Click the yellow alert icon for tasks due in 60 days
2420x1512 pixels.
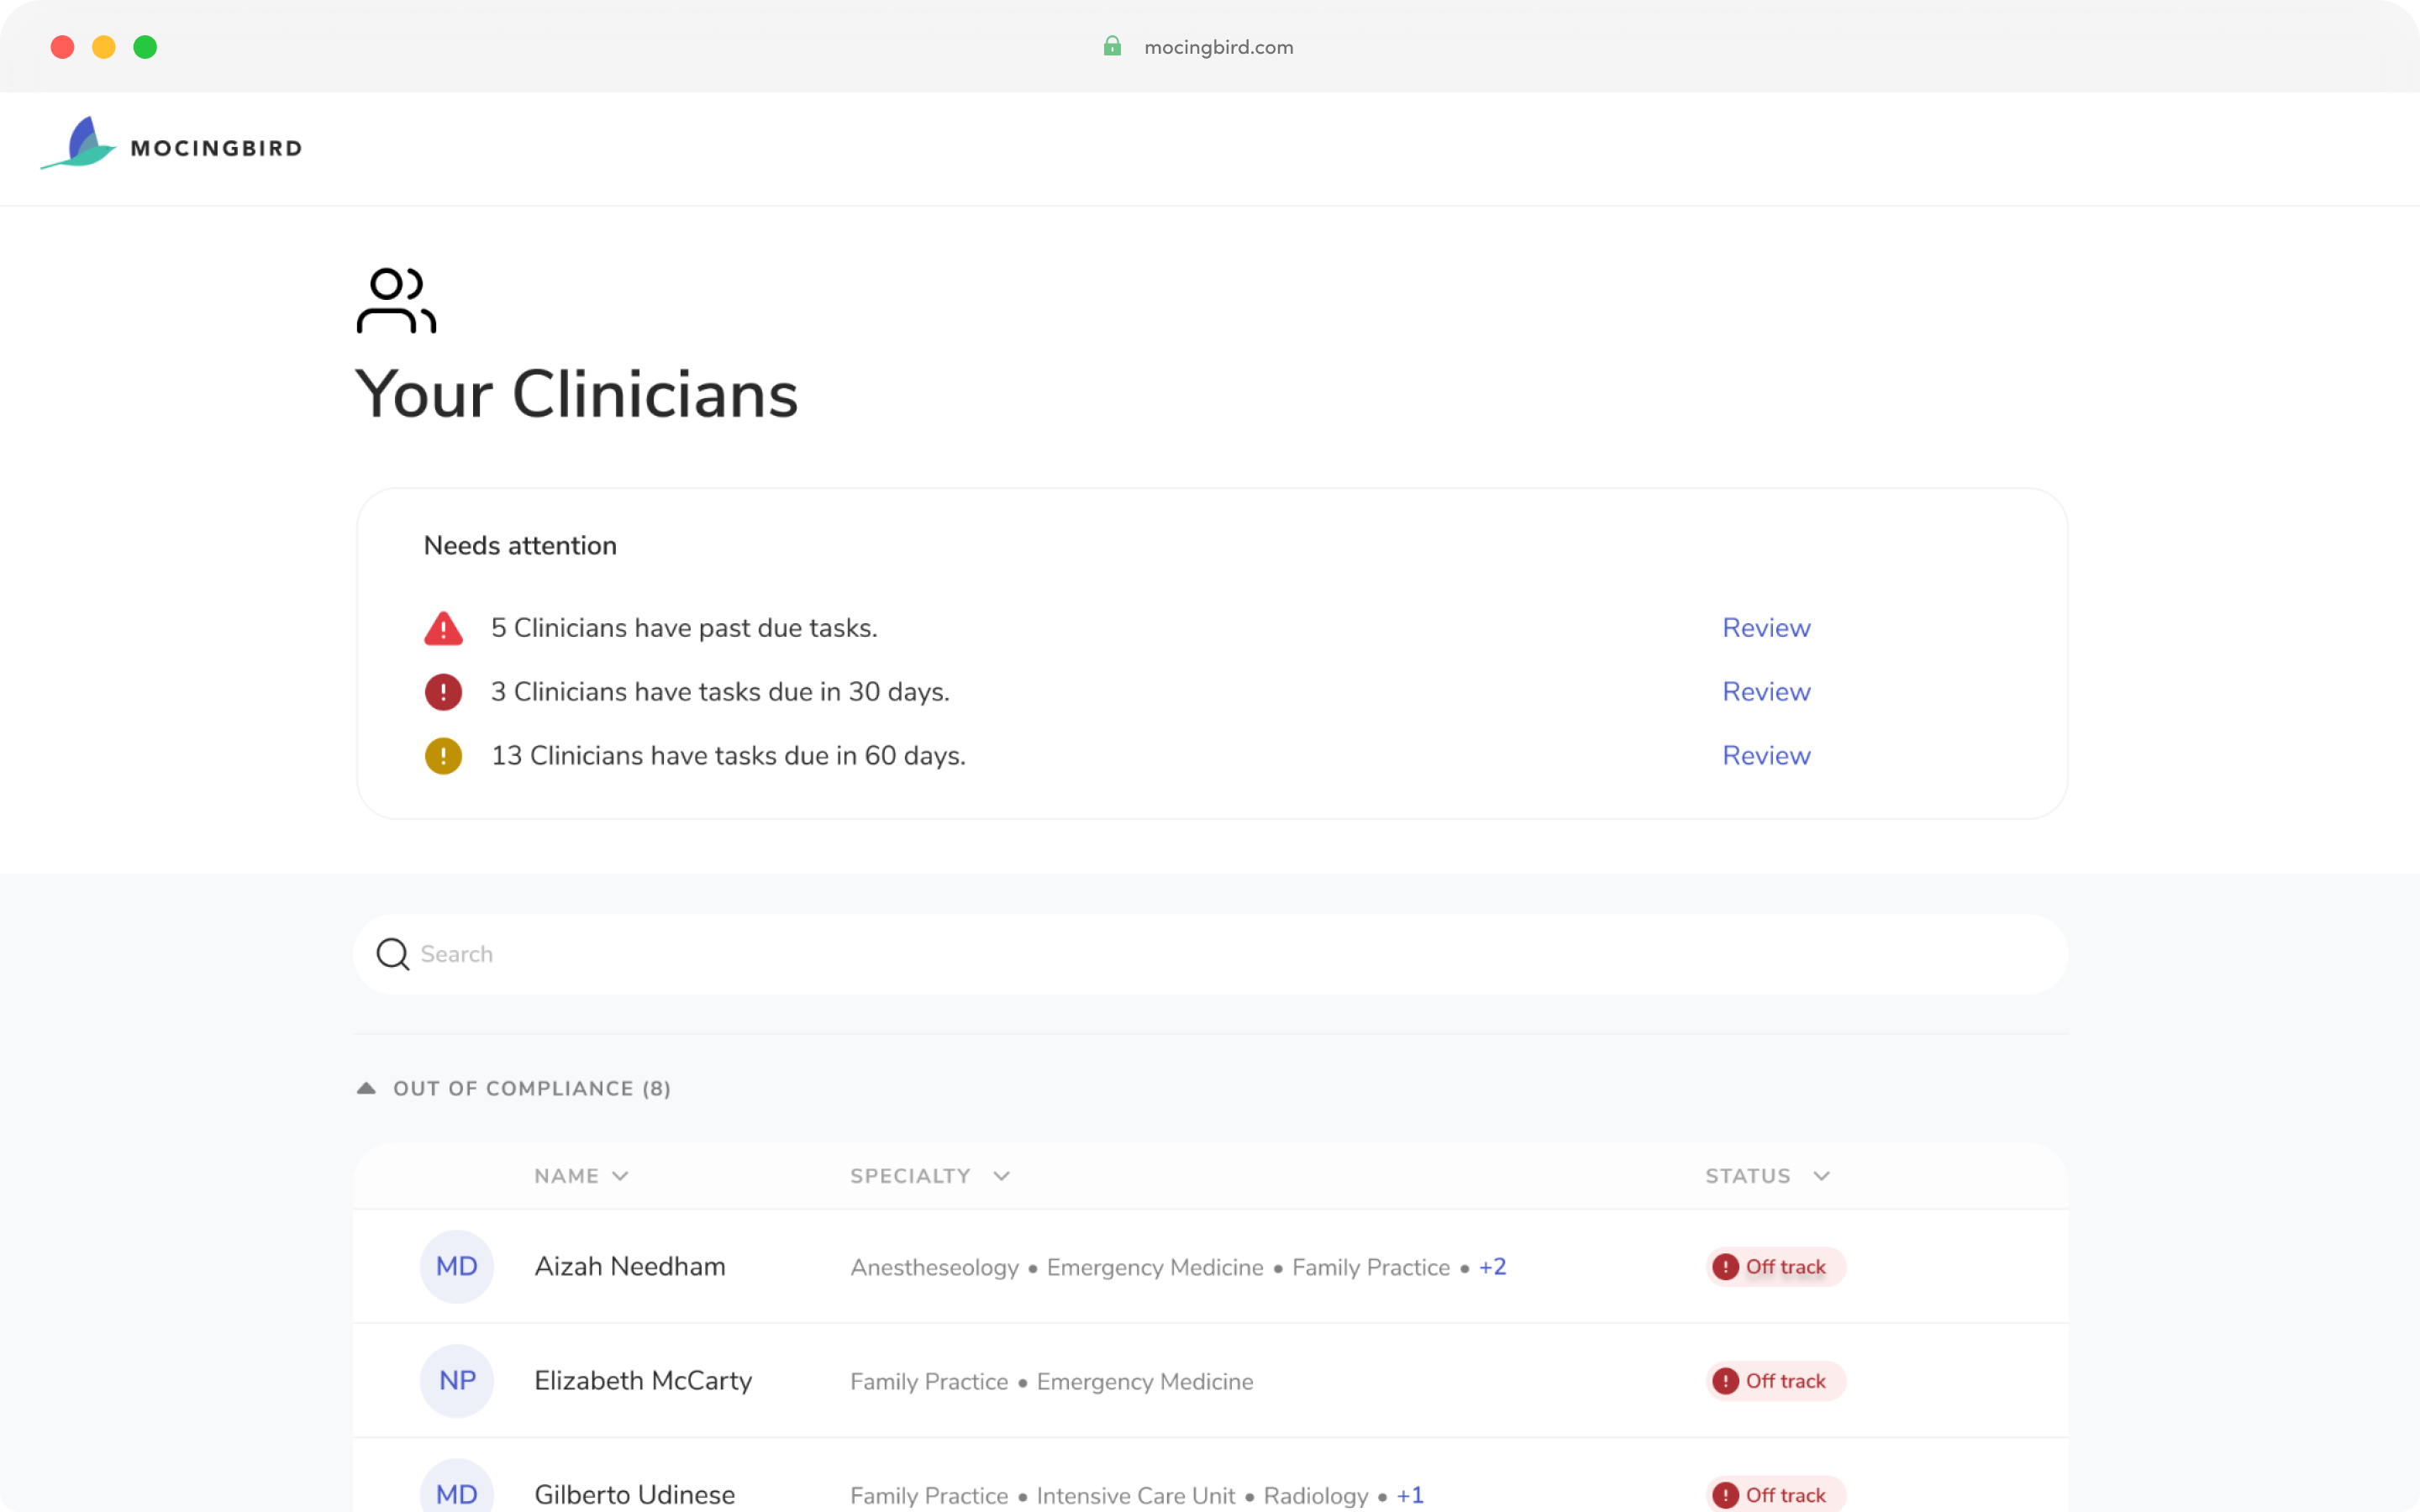pyautogui.click(x=443, y=756)
